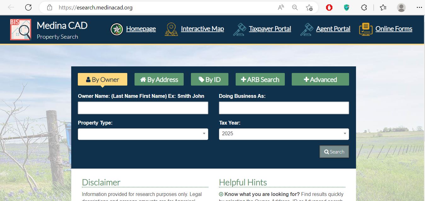
Task: Open the Advanced search tab
Action: point(320,80)
